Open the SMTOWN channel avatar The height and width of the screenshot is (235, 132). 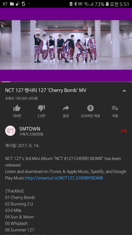click(10, 131)
